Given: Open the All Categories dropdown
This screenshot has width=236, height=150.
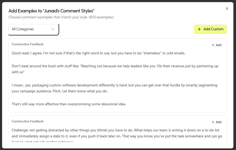Looking at the screenshot, I should (33, 29).
